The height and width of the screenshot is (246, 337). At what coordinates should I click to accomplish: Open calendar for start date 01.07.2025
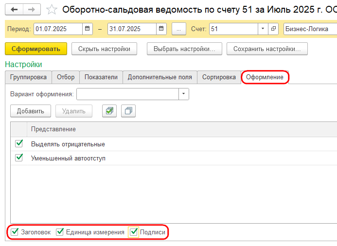coord(87,29)
